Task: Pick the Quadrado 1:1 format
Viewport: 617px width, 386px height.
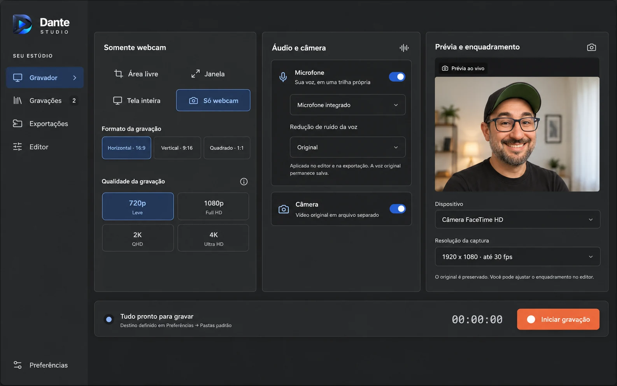Action: [x=227, y=148]
